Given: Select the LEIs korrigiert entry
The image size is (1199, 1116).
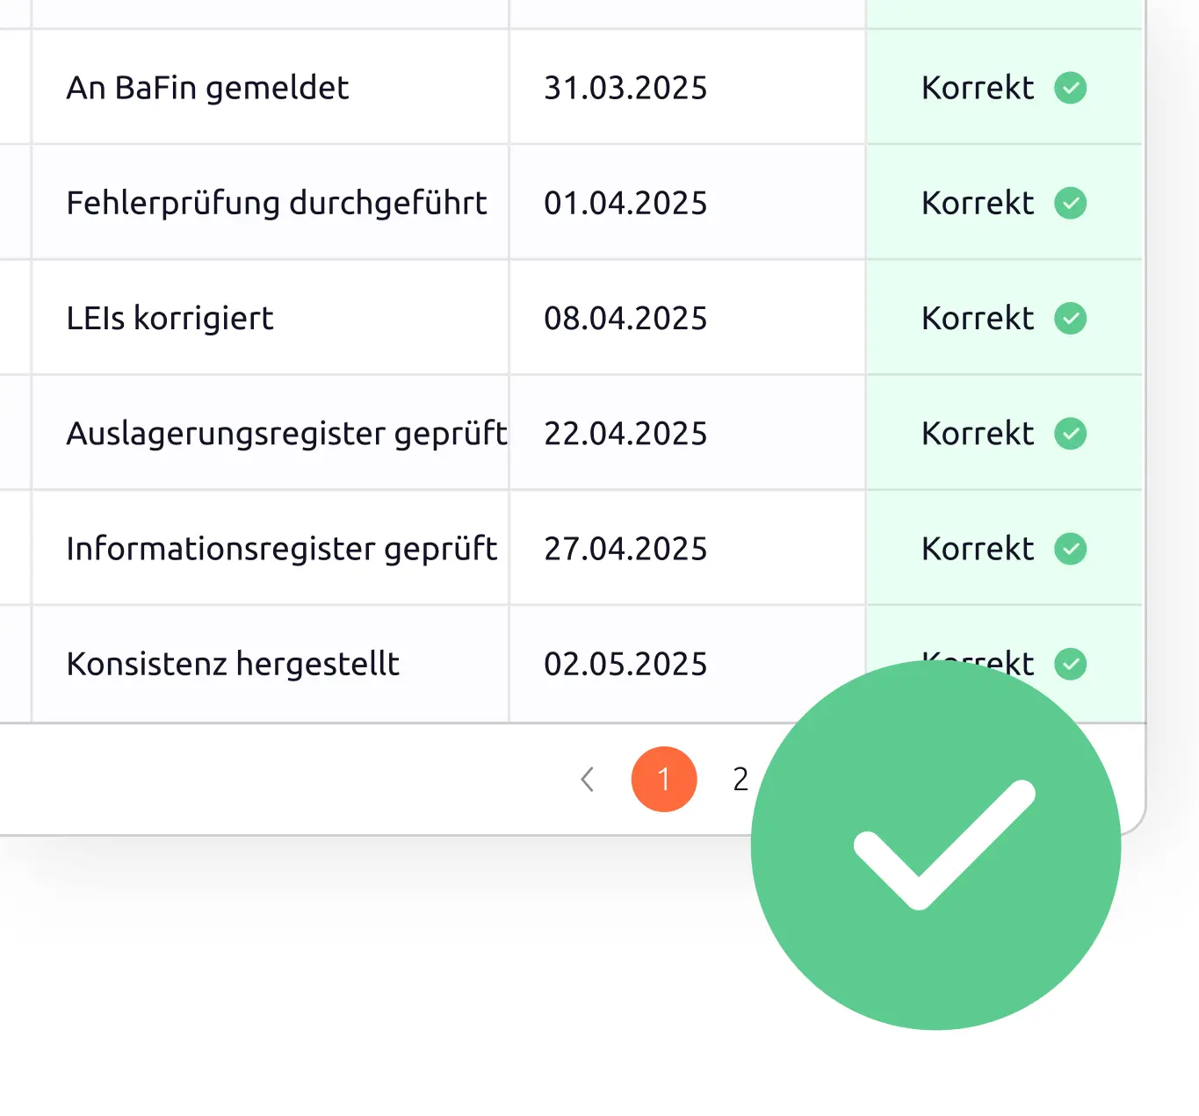Looking at the screenshot, I should (x=170, y=318).
